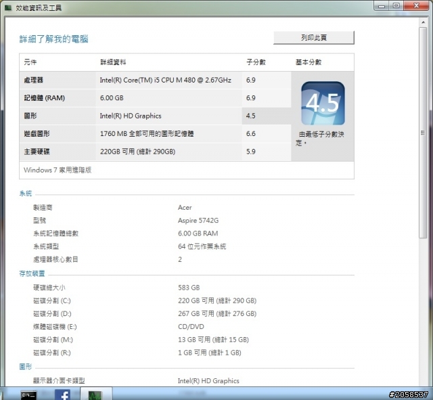
Task: Click the 1760 MB graphics memory text
Action: click(x=147, y=134)
